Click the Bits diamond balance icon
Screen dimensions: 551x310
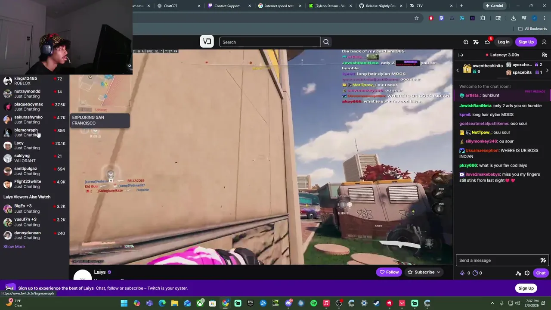point(462,273)
